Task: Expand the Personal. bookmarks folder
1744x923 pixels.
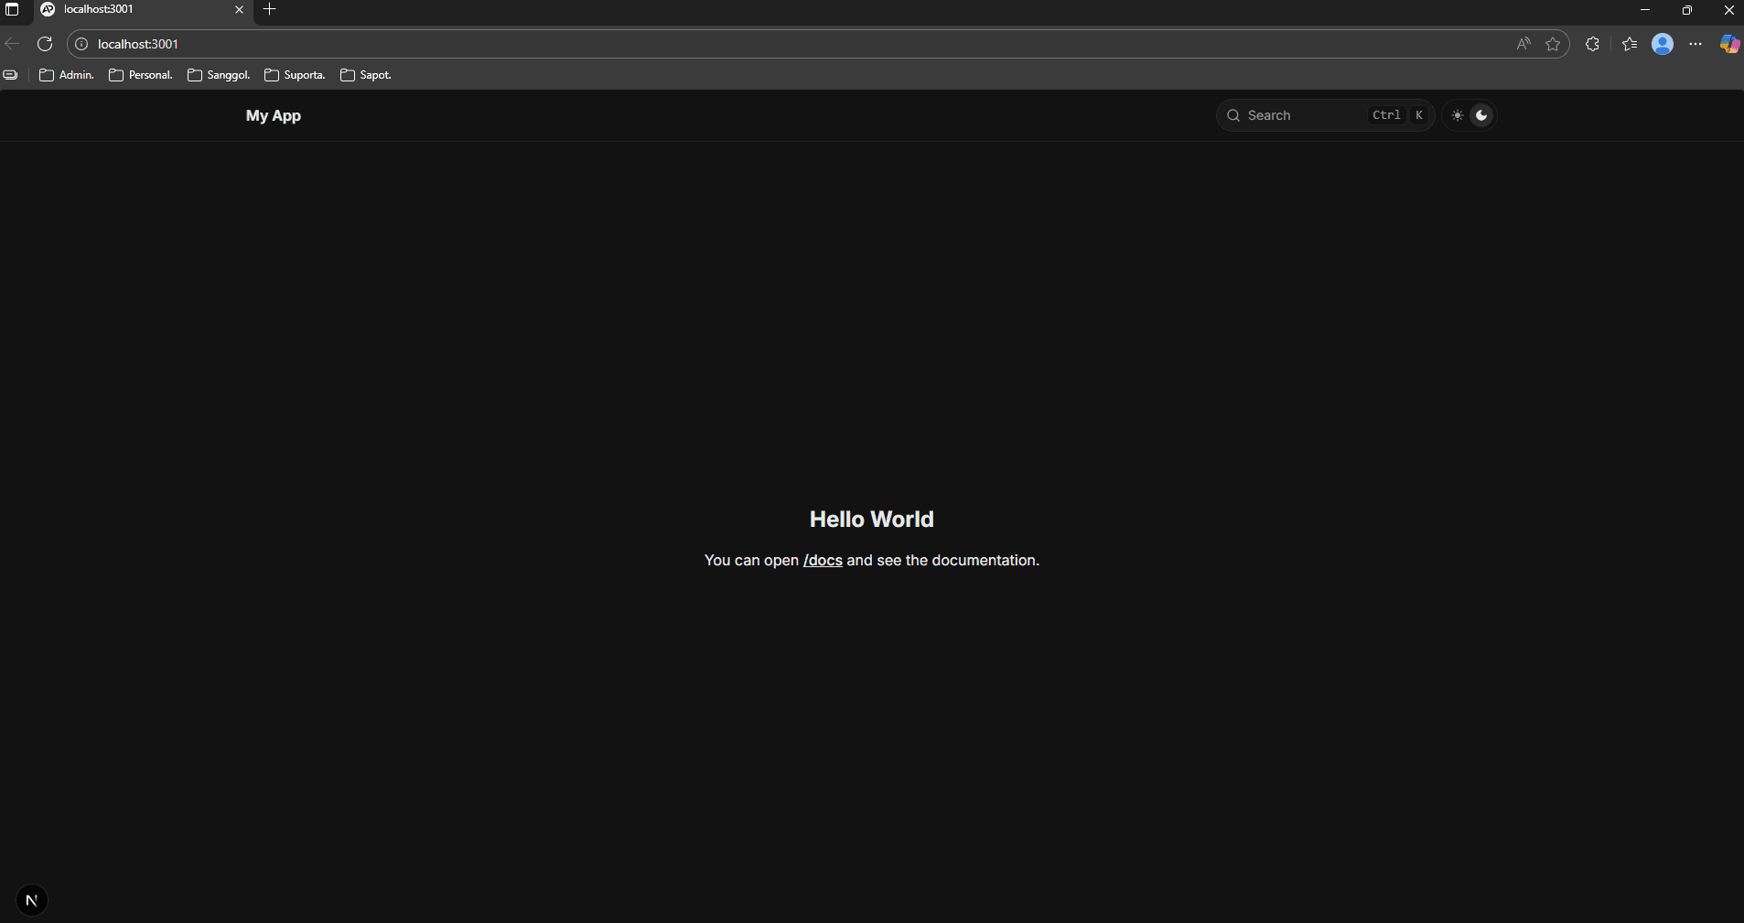Action: (x=141, y=75)
